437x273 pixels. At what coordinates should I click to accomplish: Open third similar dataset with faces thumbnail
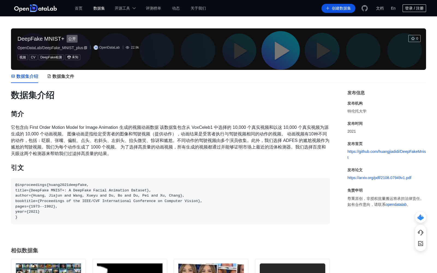coord(211,268)
